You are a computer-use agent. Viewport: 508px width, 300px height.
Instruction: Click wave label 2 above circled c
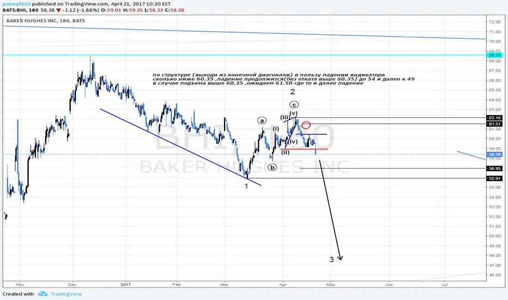tap(292, 92)
